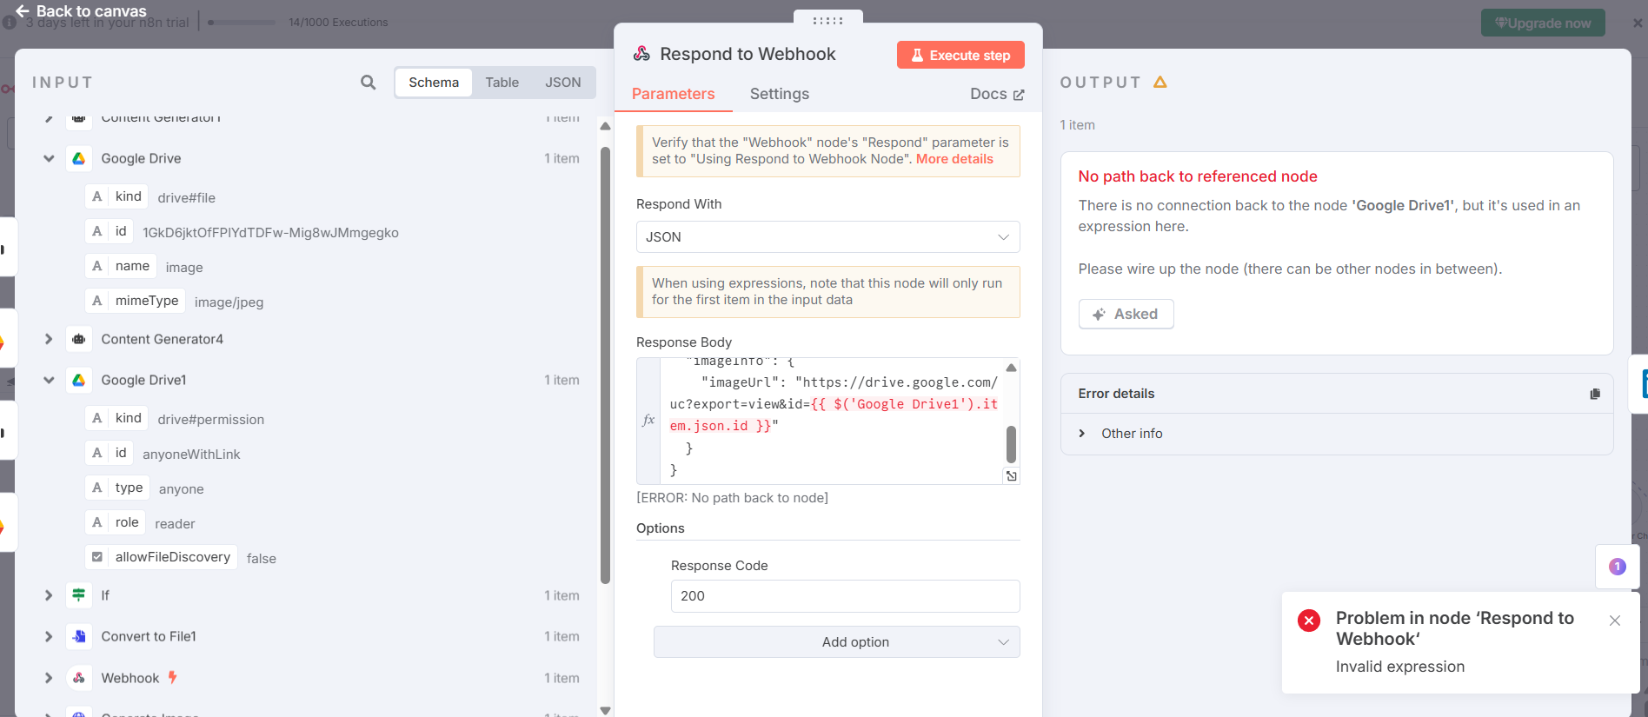
Task: Open the Parameters tab
Action: click(x=673, y=94)
